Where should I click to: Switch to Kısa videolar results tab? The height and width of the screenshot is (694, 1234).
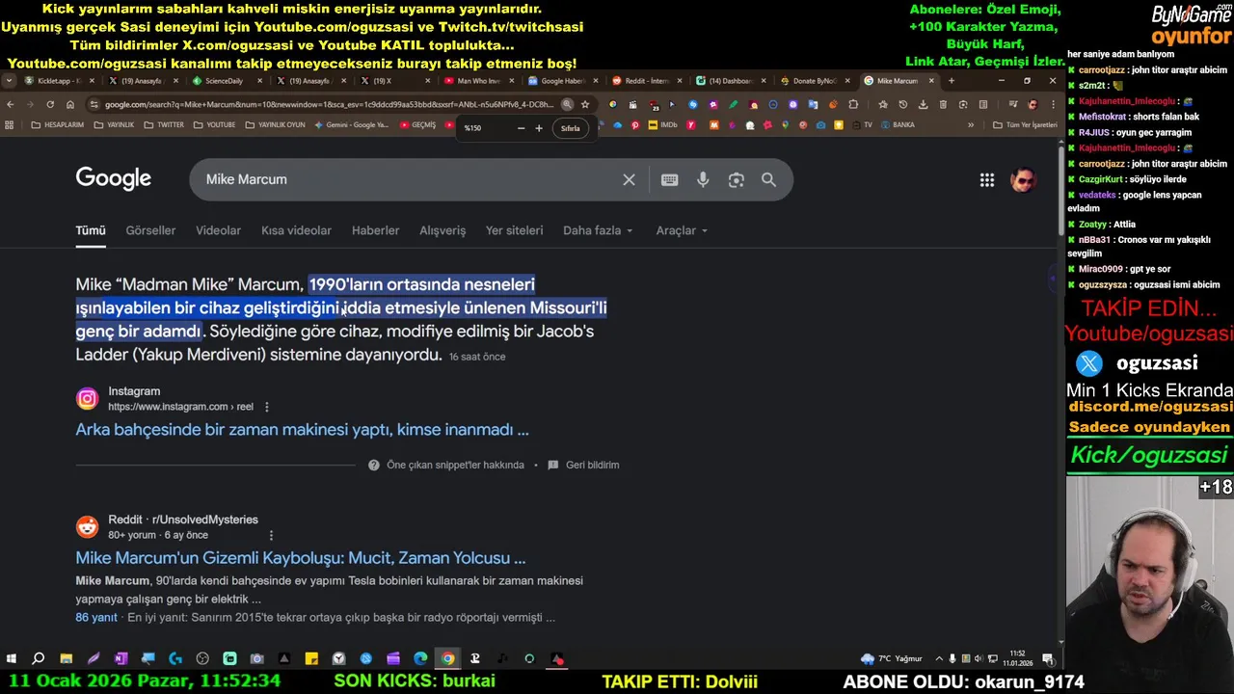[296, 230]
